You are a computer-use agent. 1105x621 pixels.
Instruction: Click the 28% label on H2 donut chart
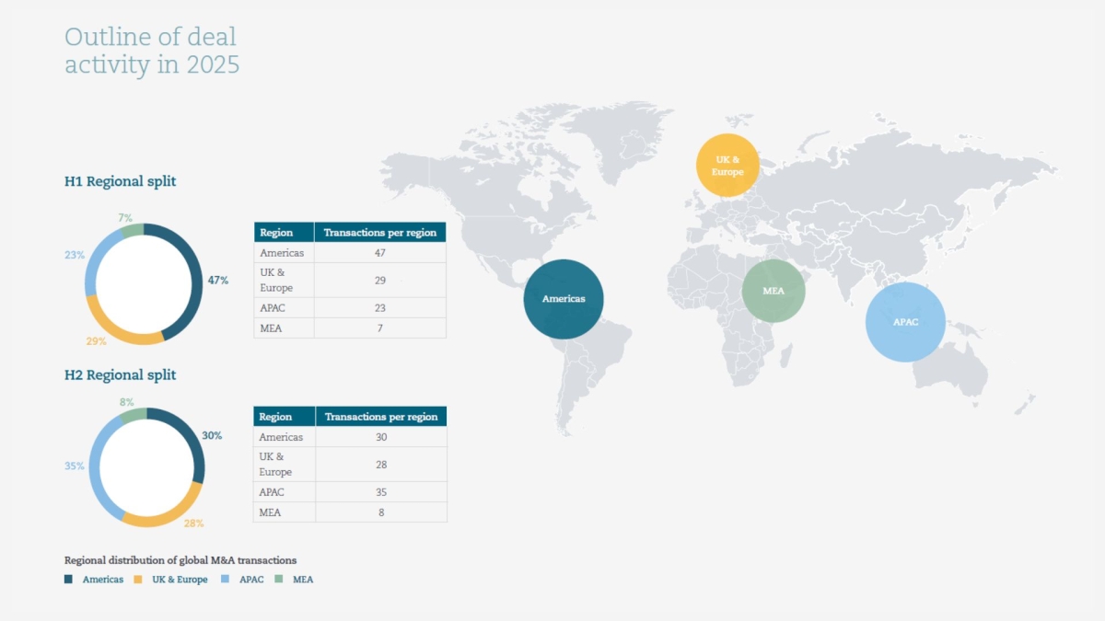point(193,523)
